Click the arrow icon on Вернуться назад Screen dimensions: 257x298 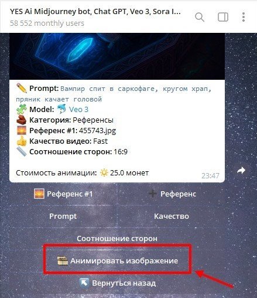pos(84,283)
